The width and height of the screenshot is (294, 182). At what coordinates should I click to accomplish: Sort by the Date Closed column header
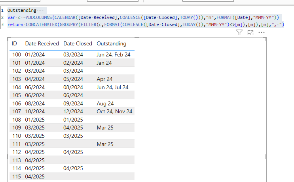(78, 43)
